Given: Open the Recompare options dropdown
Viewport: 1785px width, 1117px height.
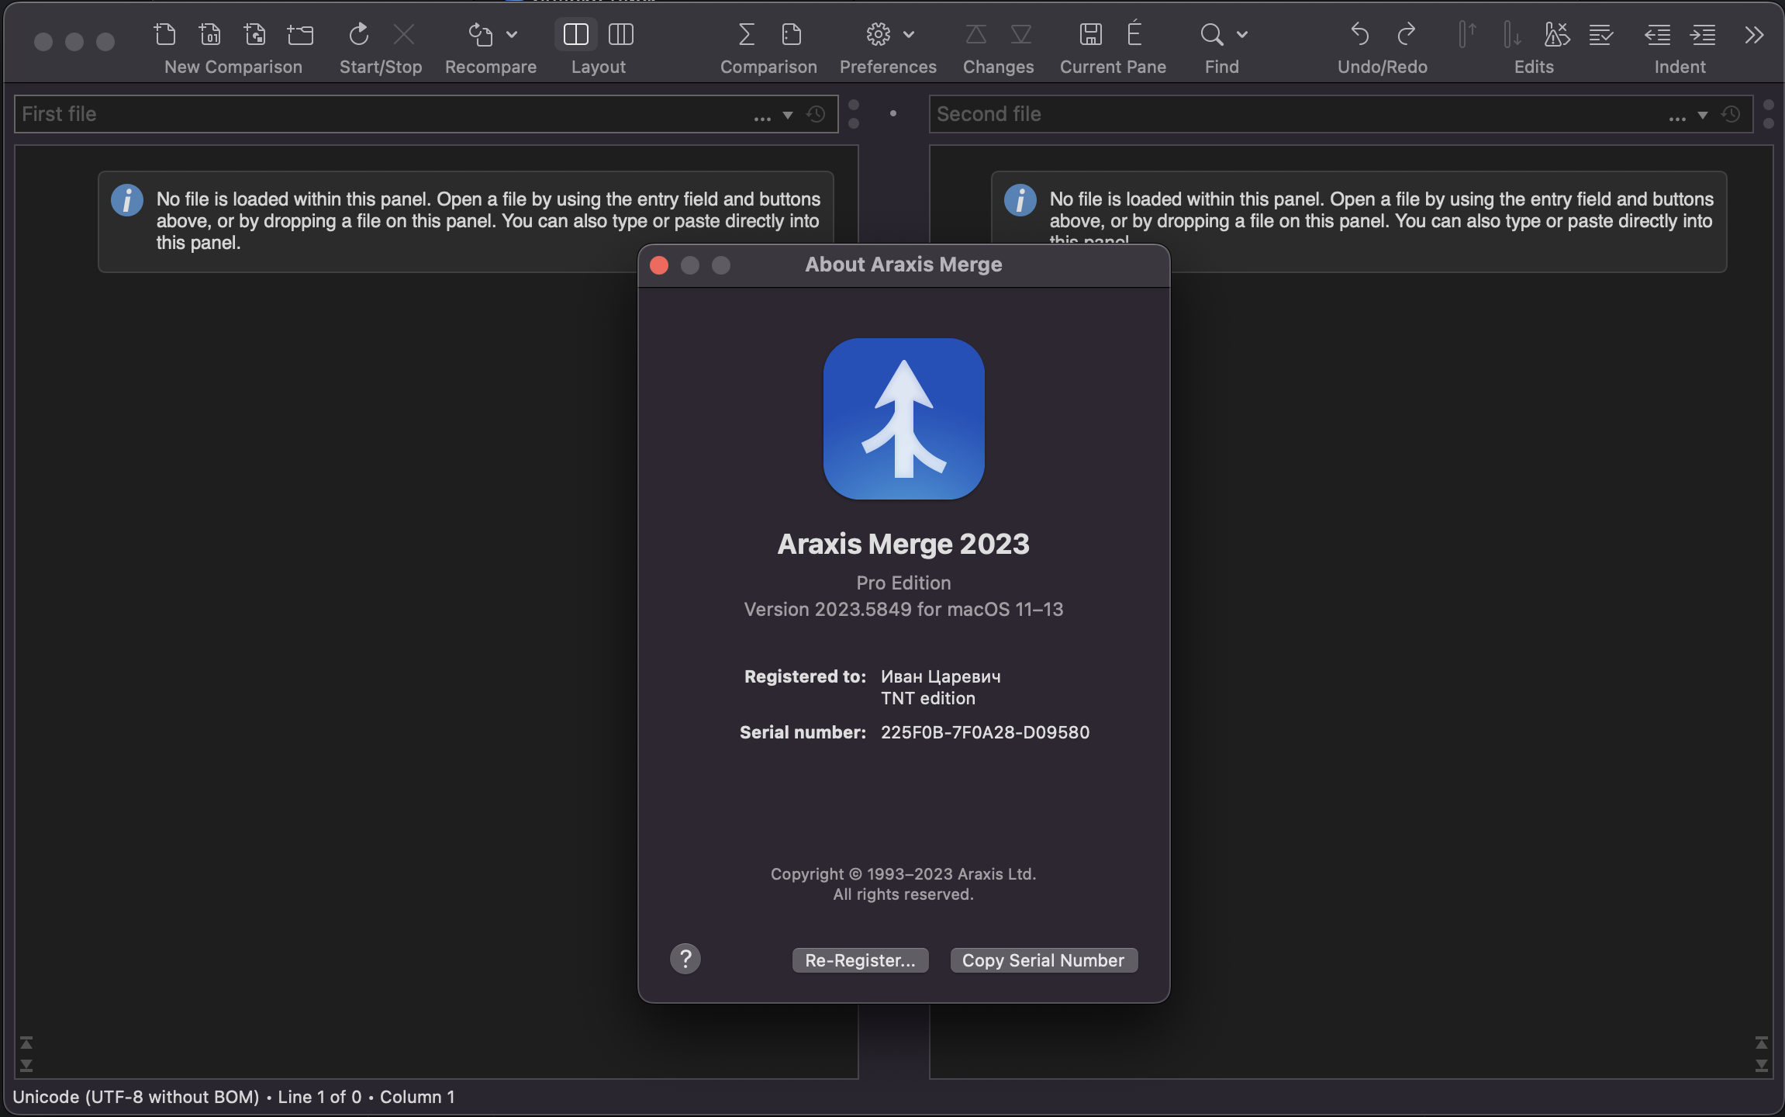Looking at the screenshot, I should click(512, 34).
